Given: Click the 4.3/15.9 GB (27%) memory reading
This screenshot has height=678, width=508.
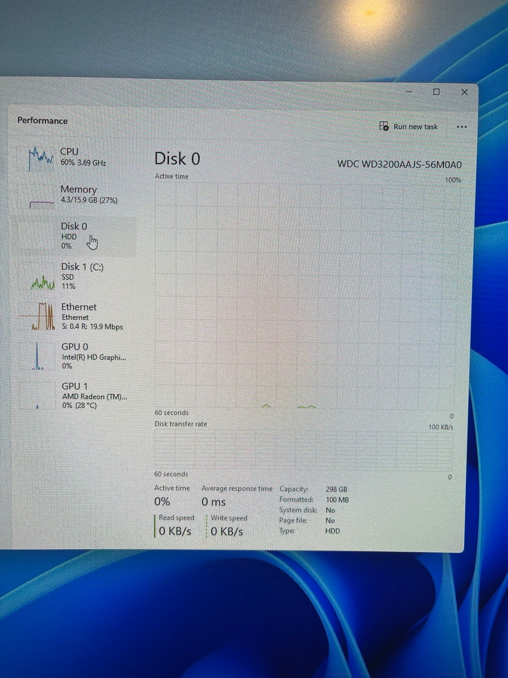Looking at the screenshot, I should click(x=89, y=200).
